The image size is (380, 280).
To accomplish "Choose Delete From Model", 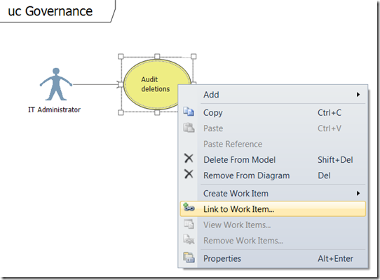I will [x=273, y=160].
